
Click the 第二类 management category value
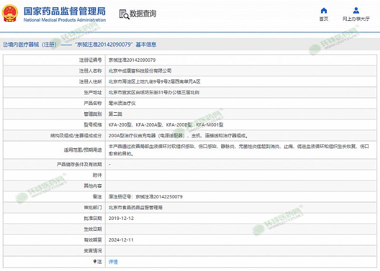coord(115,114)
